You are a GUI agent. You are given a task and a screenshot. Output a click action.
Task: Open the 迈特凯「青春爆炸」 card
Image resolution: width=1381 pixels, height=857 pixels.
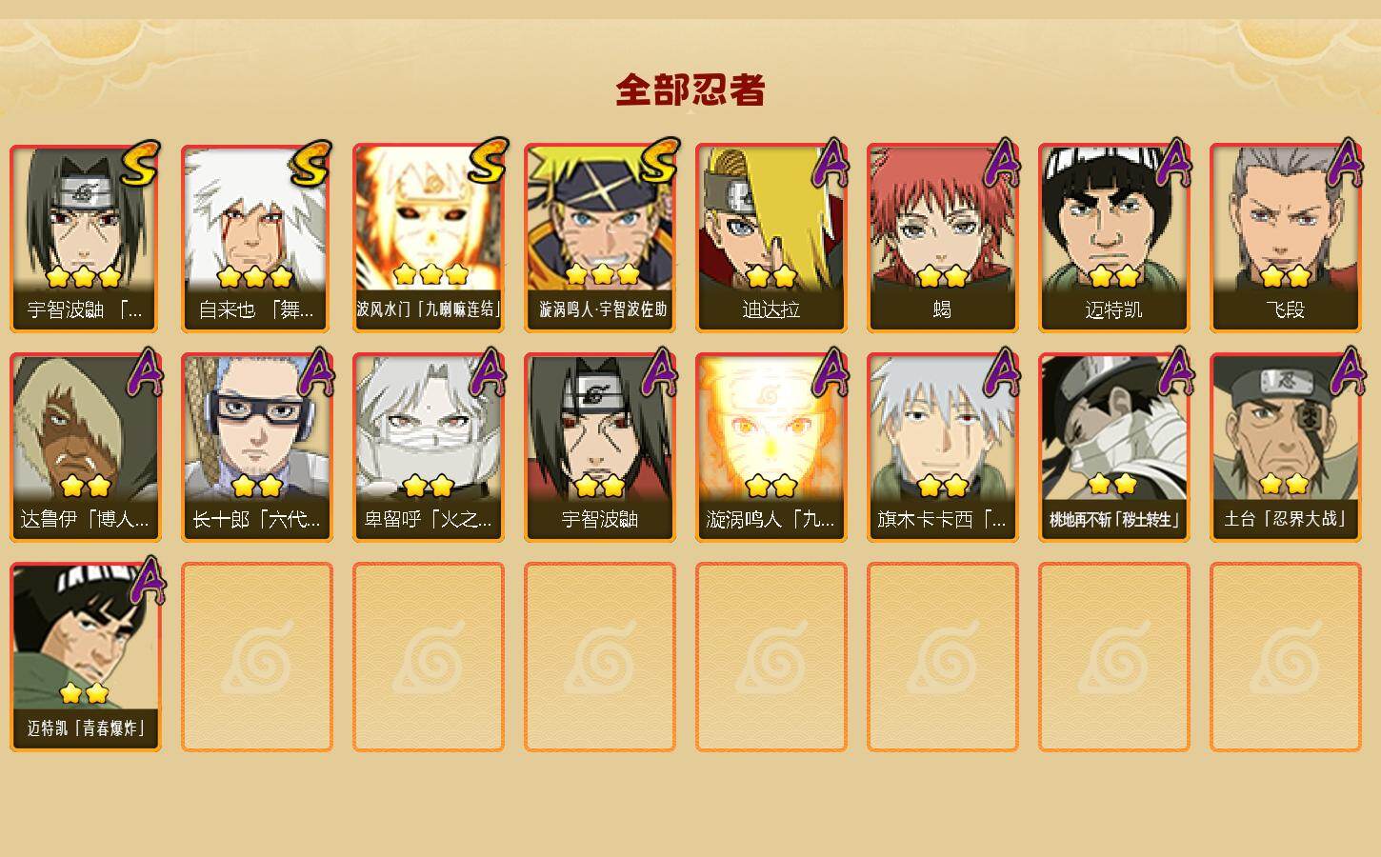[x=86, y=657]
